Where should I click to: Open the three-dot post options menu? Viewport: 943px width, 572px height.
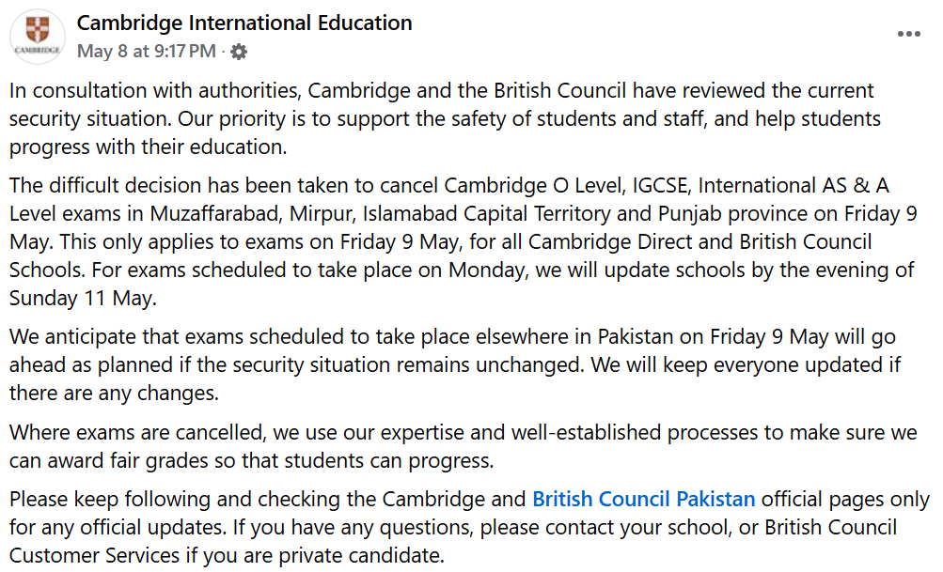click(908, 34)
